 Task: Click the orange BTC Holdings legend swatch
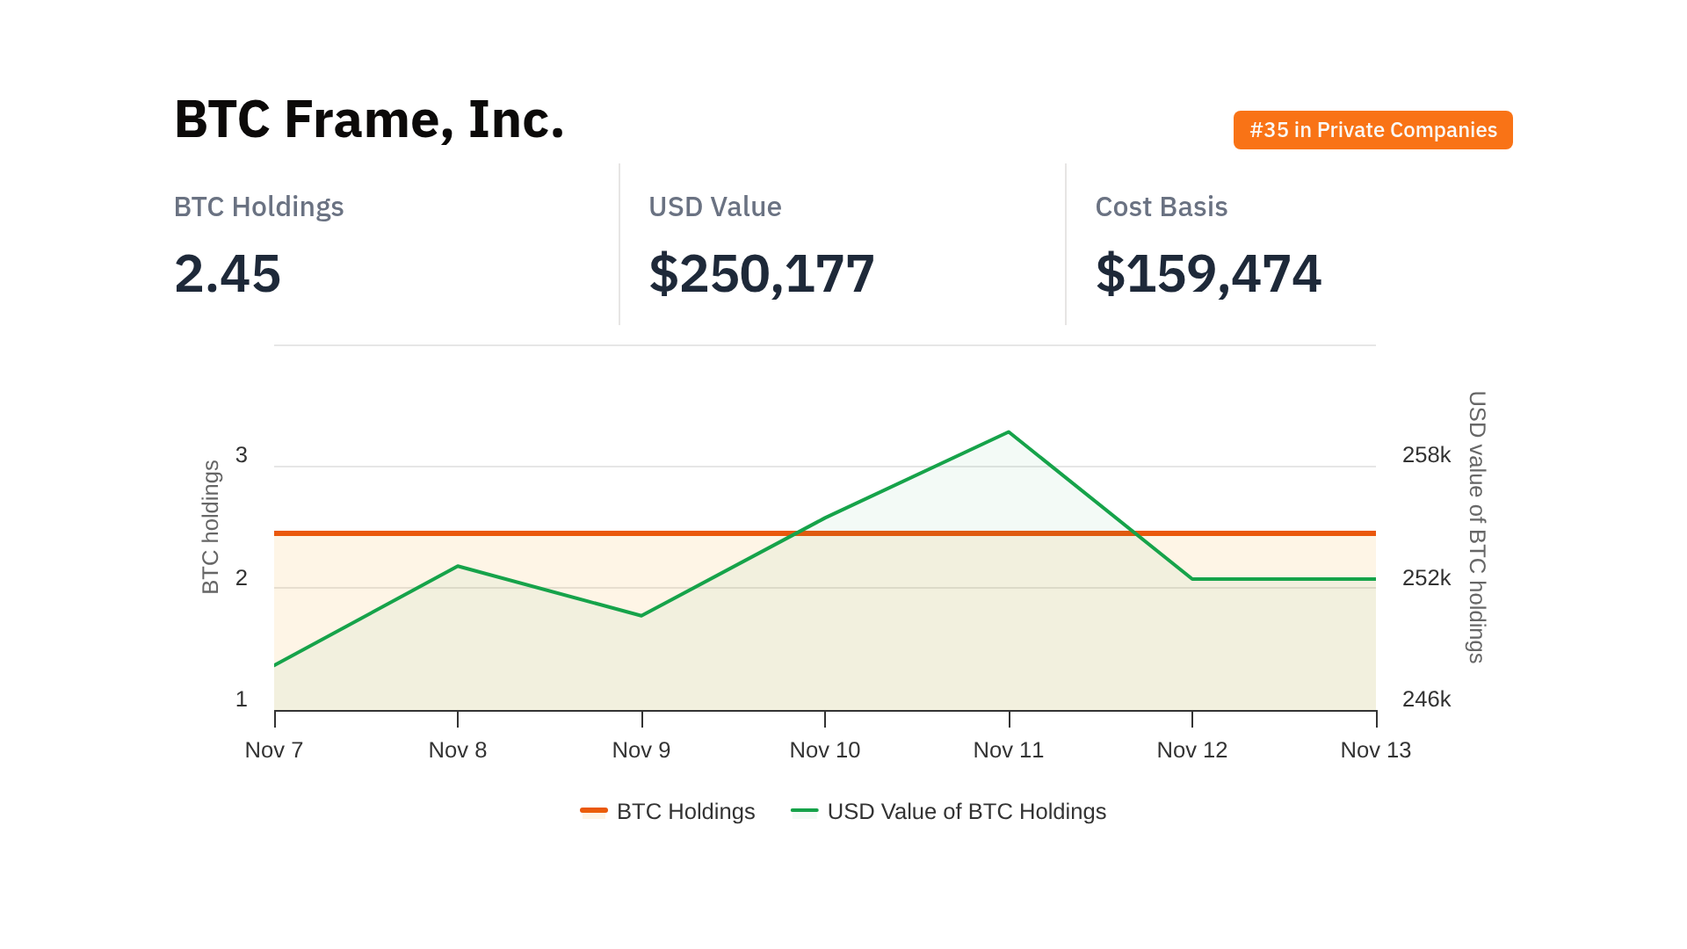tap(594, 810)
